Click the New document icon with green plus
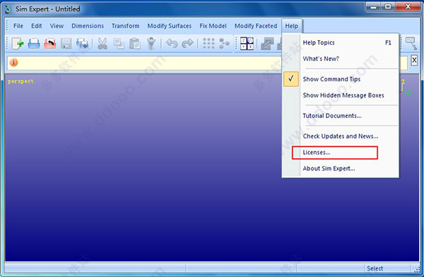 pos(18,43)
